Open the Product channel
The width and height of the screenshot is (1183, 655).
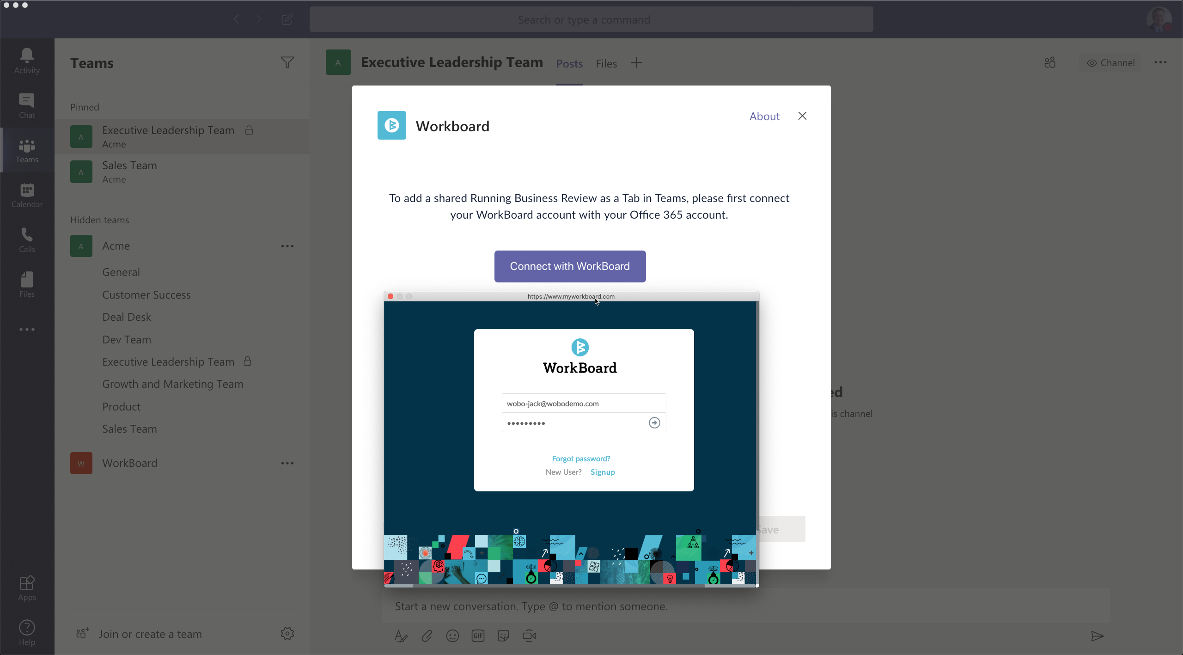click(122, 407)
